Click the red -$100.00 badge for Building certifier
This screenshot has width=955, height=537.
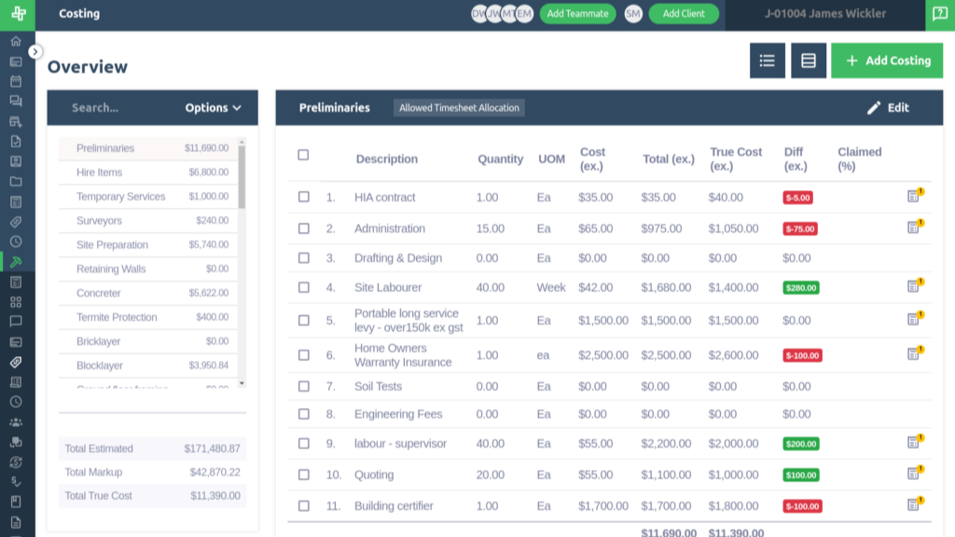pyautogui.click(x=802, y=506)
